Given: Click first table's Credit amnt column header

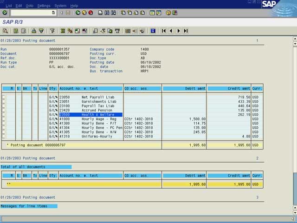Looking at the screenshot, I should click(229, 89).
